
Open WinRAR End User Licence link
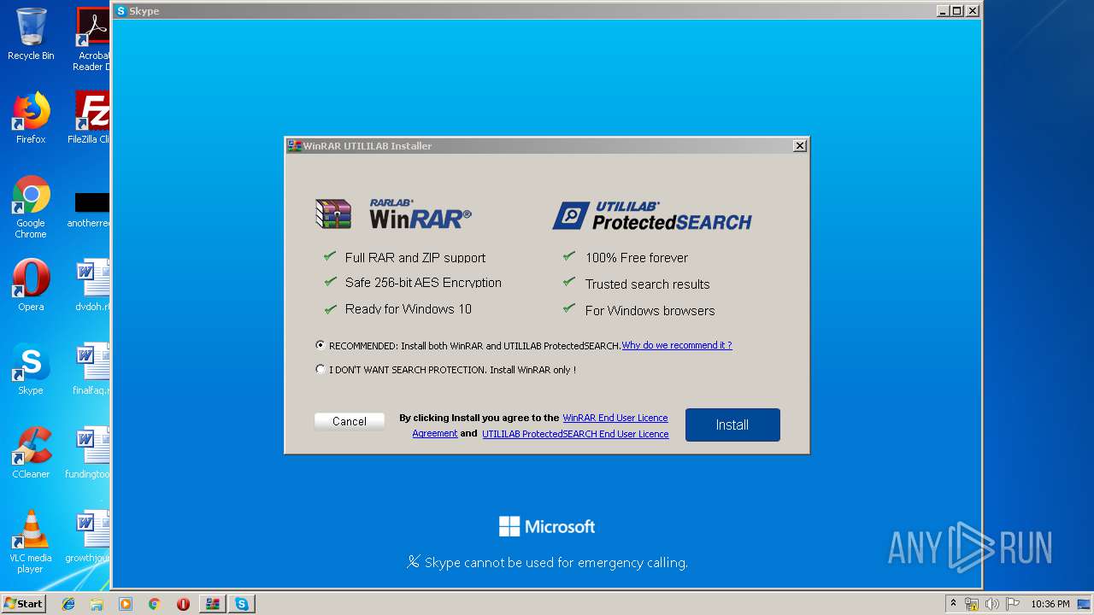[x=615, y=418]
